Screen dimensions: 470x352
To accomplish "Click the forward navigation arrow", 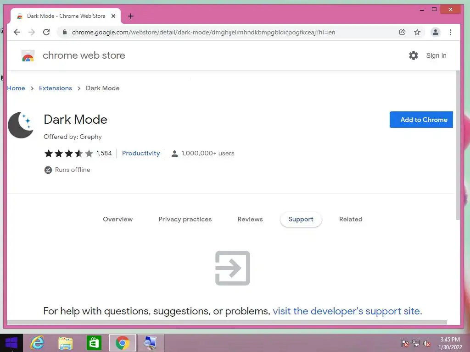I will tap(32, 32).
